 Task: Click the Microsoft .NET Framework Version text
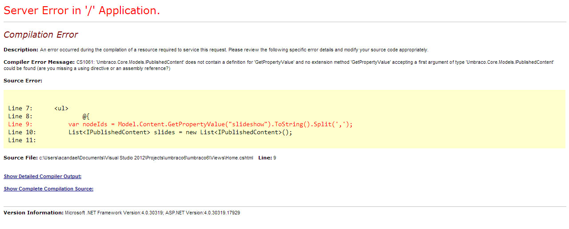tap(114, 213)
